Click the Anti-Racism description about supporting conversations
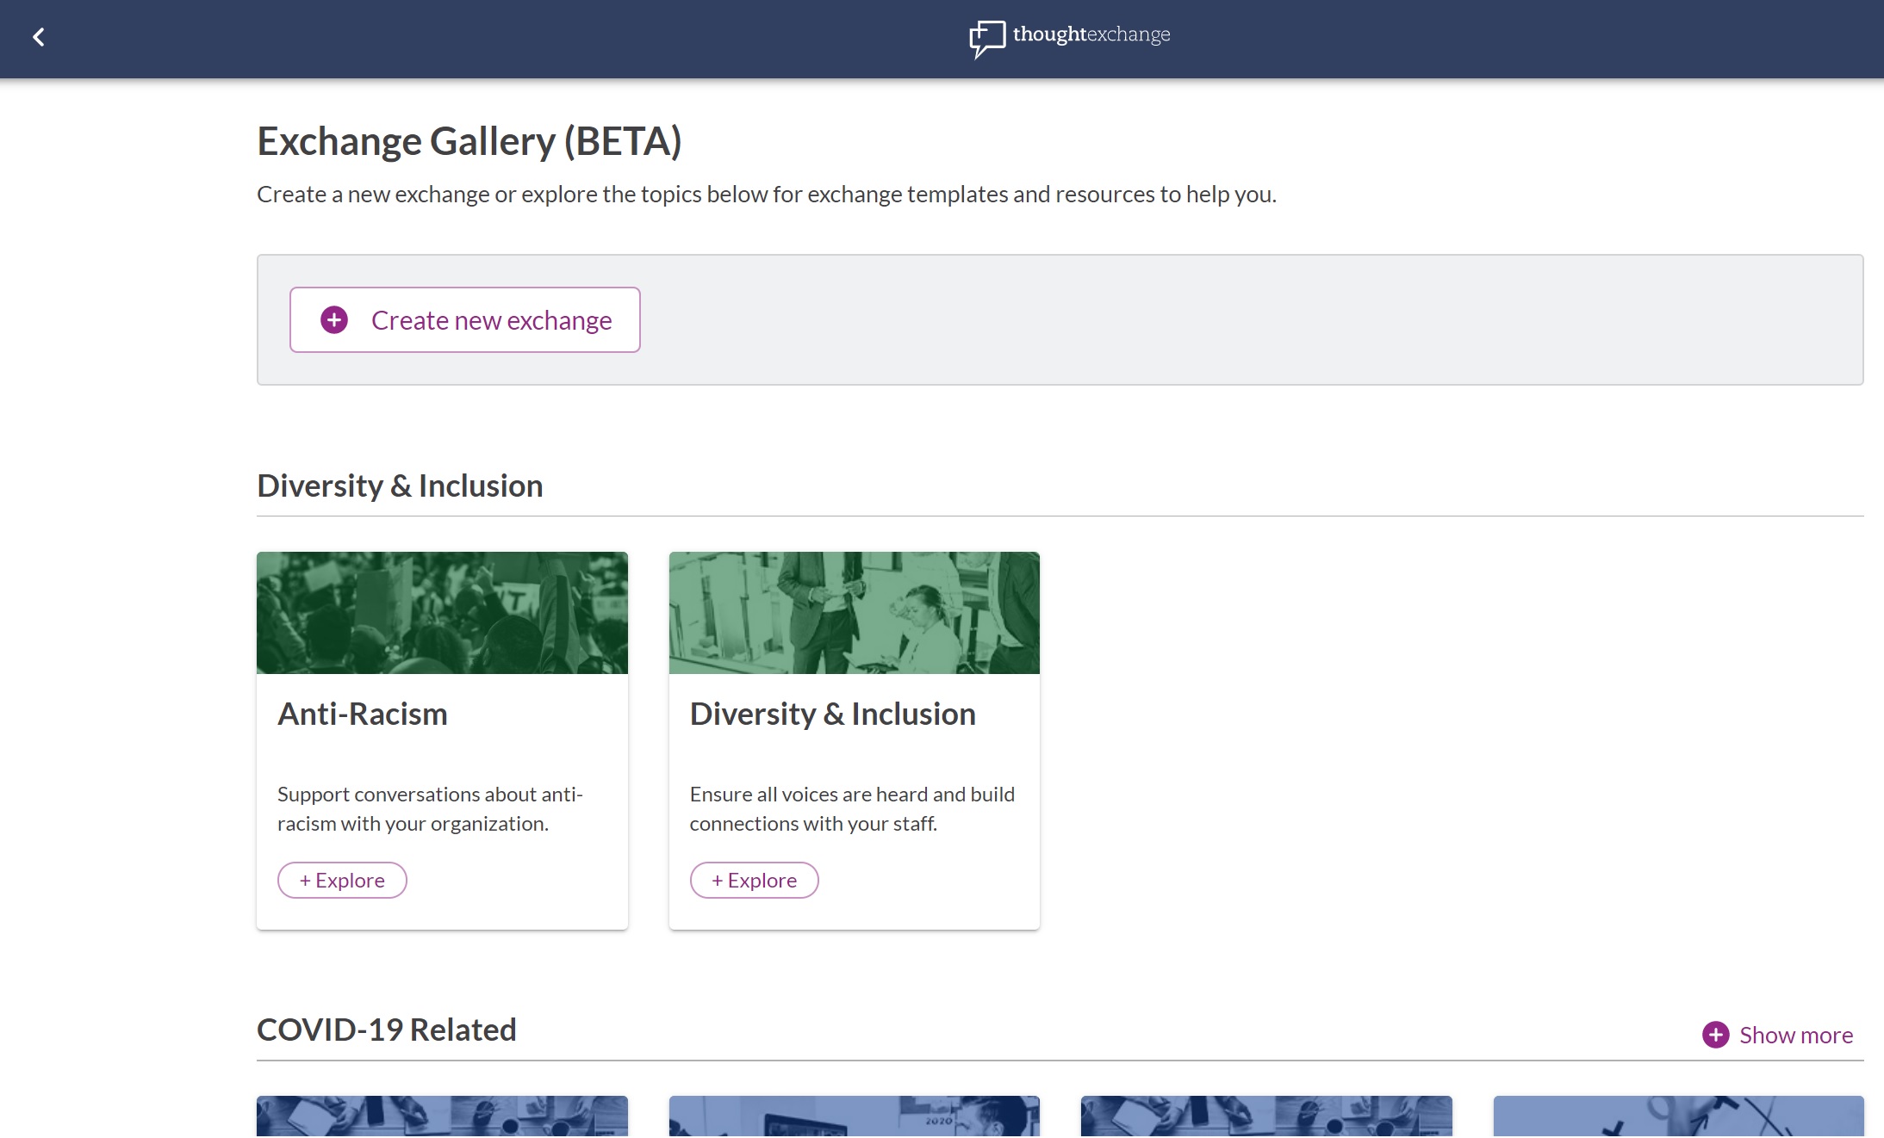 [x=430, y=809]
